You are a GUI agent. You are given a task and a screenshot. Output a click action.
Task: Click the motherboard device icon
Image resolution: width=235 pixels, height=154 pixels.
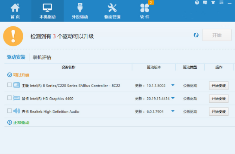17,85
